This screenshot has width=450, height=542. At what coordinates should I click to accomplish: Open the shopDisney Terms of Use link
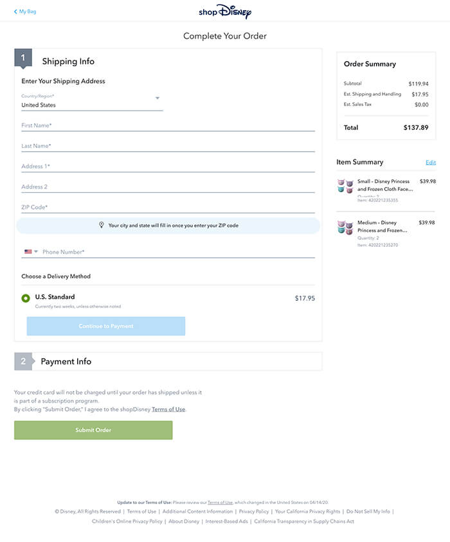click(x=168, y=410)
